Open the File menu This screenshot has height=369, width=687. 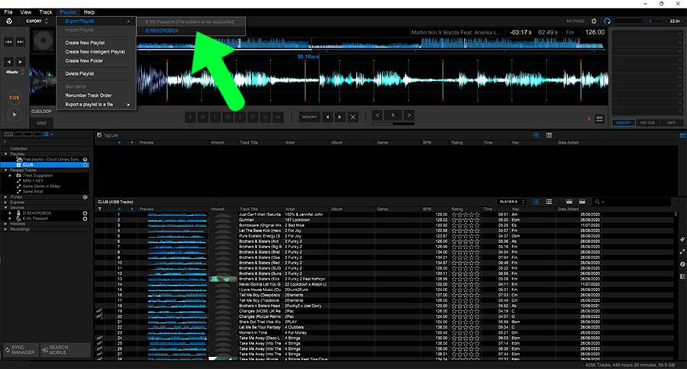click(x=8, y=12)
